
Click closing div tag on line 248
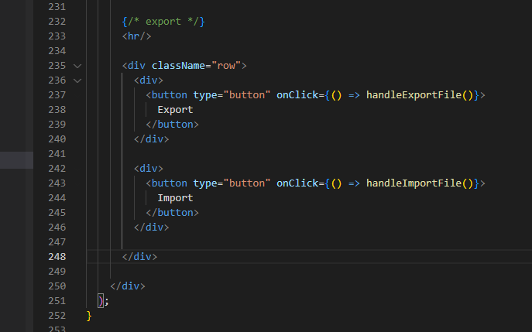(140, 257)
